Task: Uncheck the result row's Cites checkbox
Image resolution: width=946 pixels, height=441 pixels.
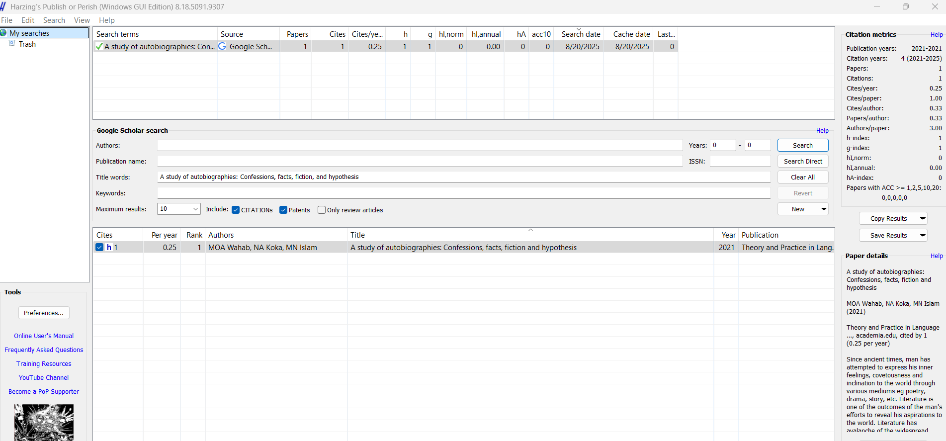Action: click(x=100, y=247)
